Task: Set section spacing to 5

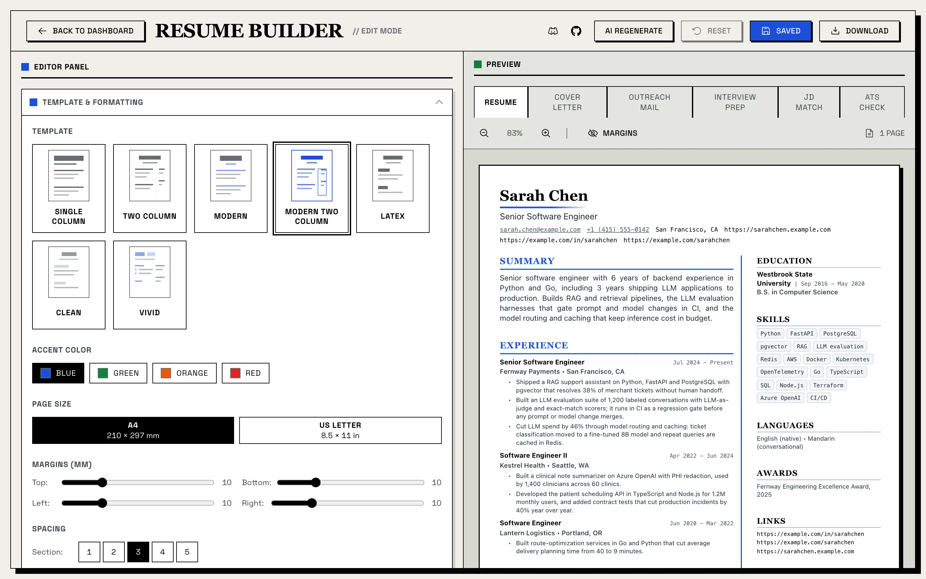Action: [187, 552]
